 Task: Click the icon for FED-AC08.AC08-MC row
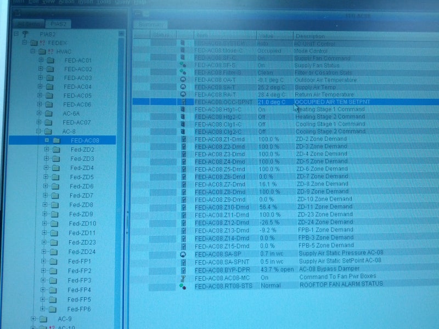[x=183, y=279]
